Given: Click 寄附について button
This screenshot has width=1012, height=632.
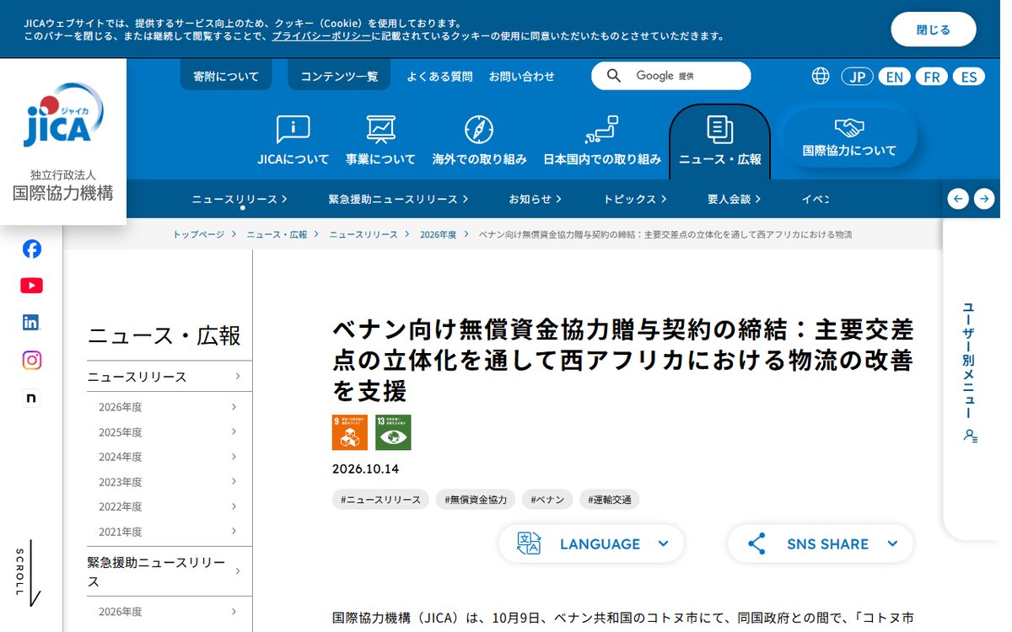Looking at the screenshot, I should pyautogui.click(x=226, y=76).
